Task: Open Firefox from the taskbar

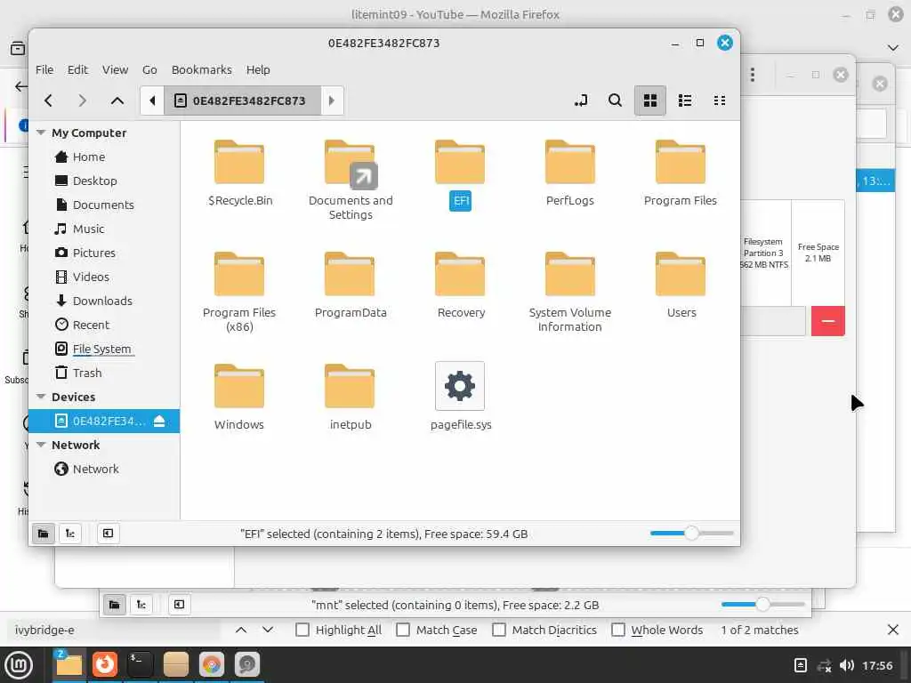Action: [105, 663]
